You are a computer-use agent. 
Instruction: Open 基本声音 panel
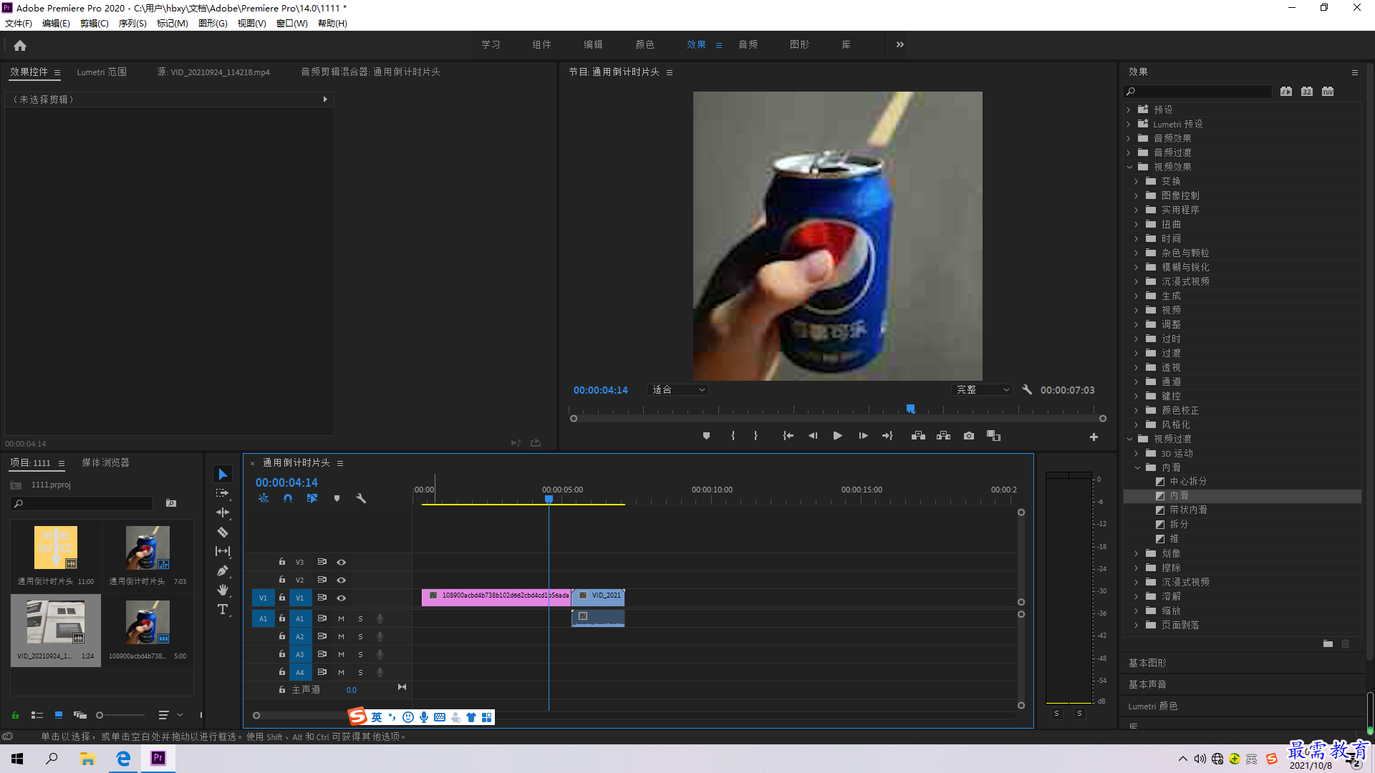pos(1147,684)
